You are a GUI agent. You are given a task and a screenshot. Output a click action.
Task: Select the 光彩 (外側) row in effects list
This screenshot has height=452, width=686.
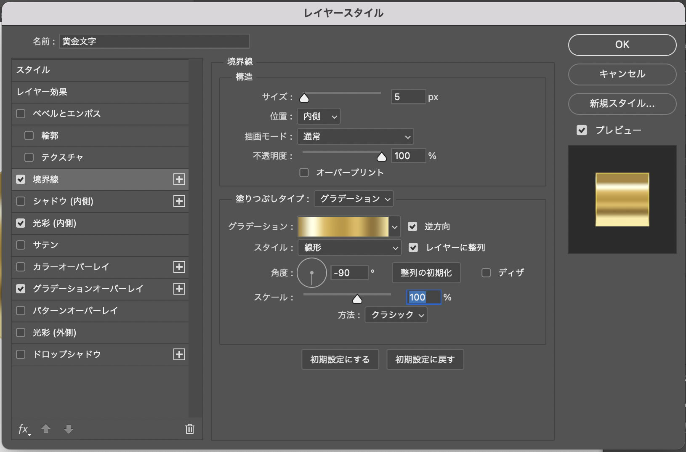pyautogui.click(x=100, y=332)
